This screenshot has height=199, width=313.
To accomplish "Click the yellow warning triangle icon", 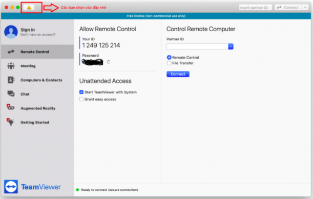I will [x=29, y=8].
